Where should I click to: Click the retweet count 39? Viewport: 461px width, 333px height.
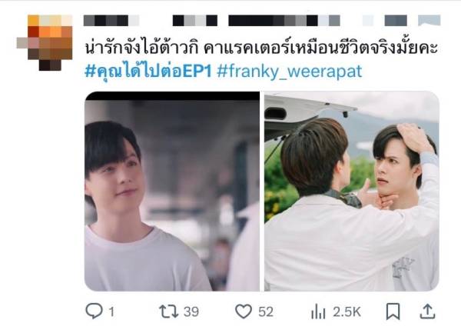[191, 311]
